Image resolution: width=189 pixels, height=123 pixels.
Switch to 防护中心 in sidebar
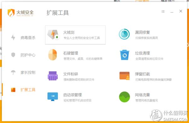28,55
